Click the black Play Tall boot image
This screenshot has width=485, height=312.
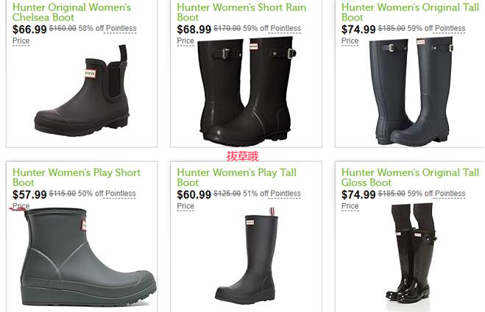pyautogui.click(x=247, y=256)
